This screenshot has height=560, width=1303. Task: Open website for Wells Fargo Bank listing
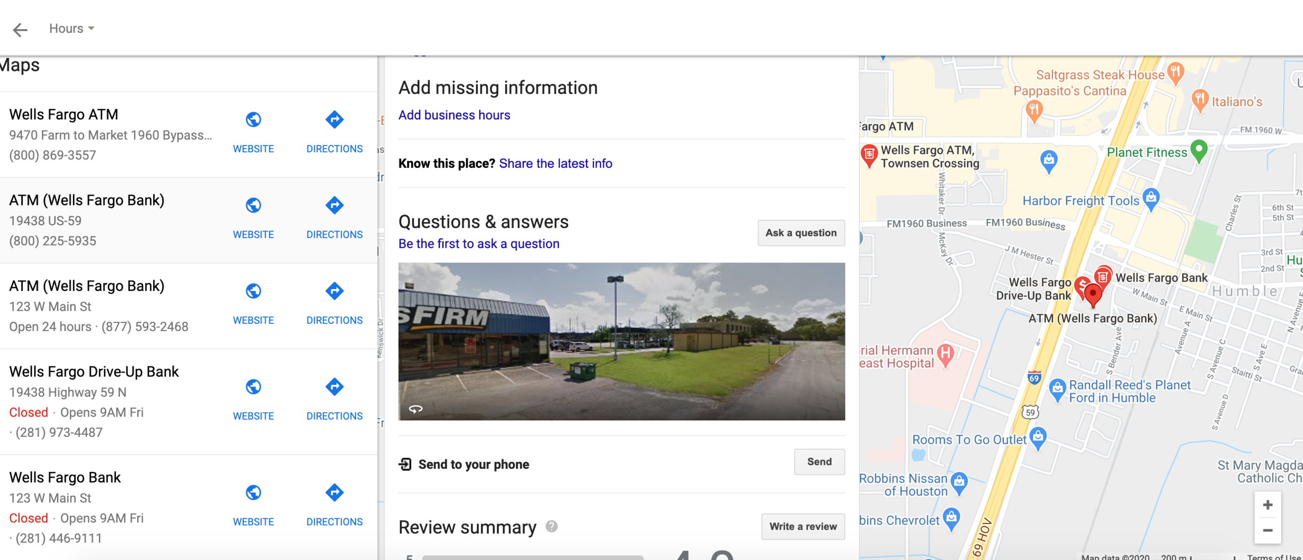point(253,506)
